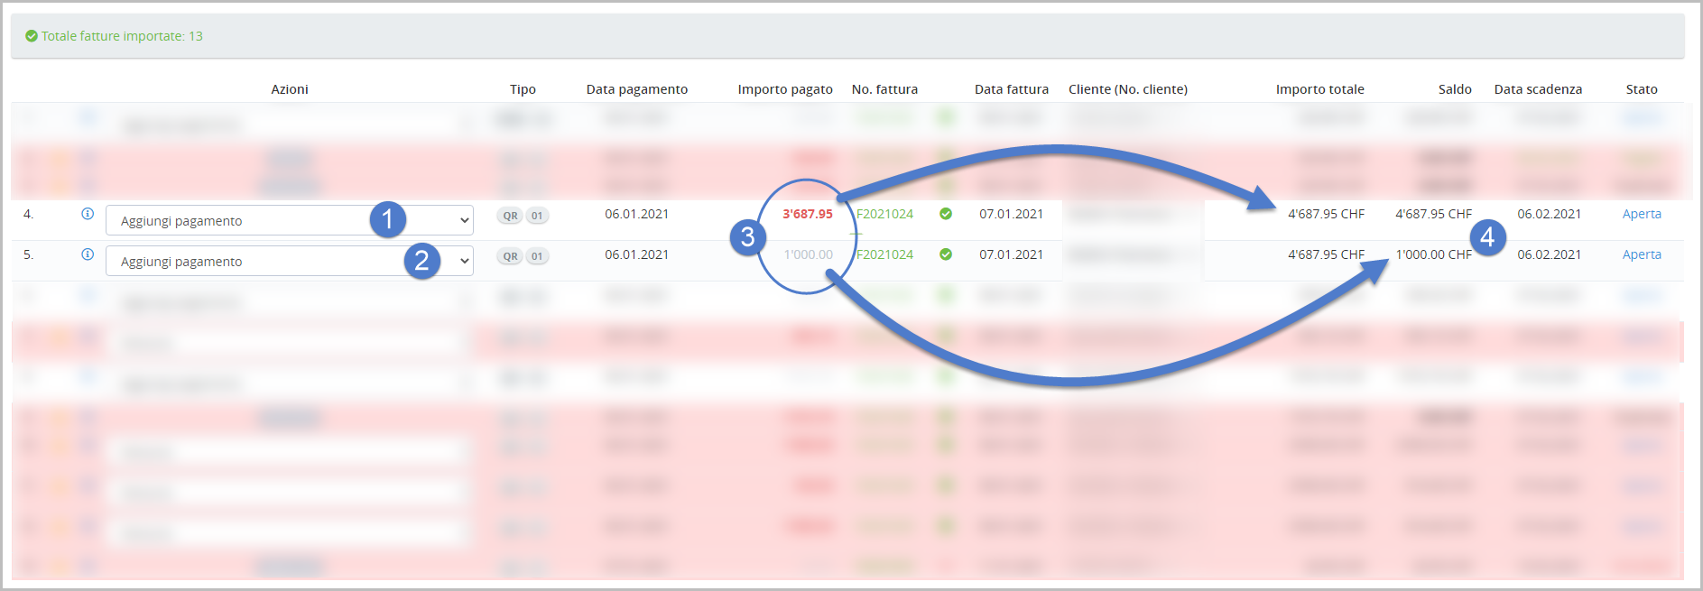Click the info icon in row 5
This screenshot has width=1703, height=591.
[x=88, y=254]
